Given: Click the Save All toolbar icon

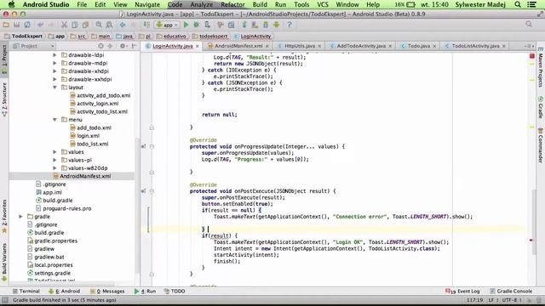Looking at the screenshot, I should pos(16,25).
